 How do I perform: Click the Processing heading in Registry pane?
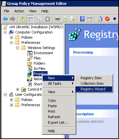[x=83, y=52]
